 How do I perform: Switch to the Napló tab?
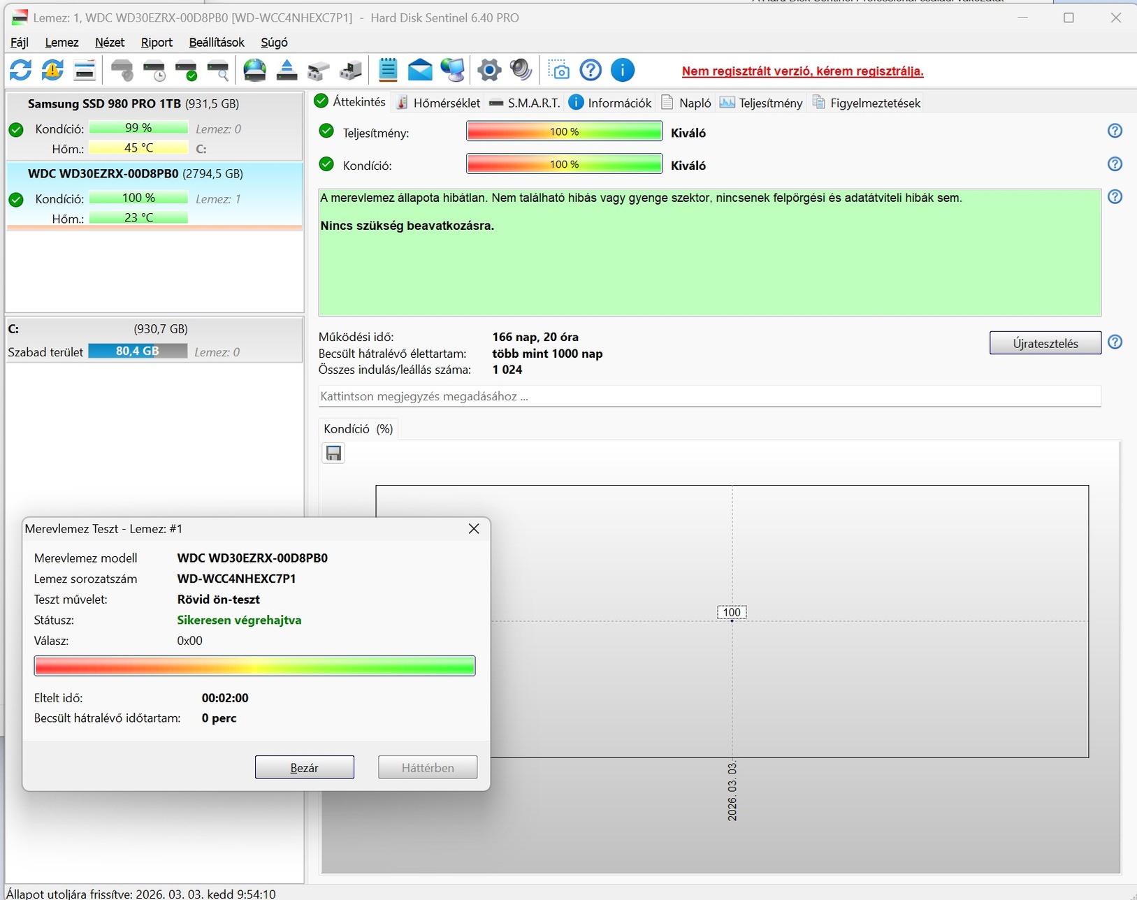pos(686,103)
